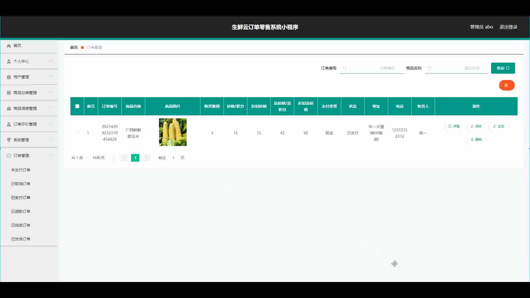This screenshot has height=298, width=530.
Task: Click the 订单编号 search input field
Action: [x=371, y=68]
